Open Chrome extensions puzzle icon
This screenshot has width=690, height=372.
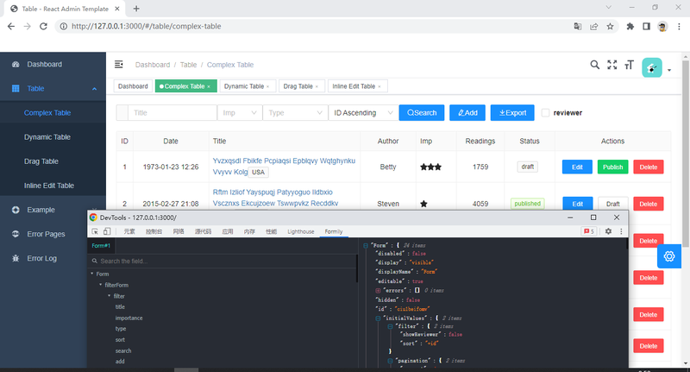630,27
